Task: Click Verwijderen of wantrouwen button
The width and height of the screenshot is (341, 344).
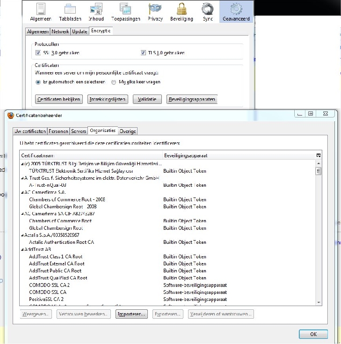Action: pyautogui.click(x=221, y=314)
